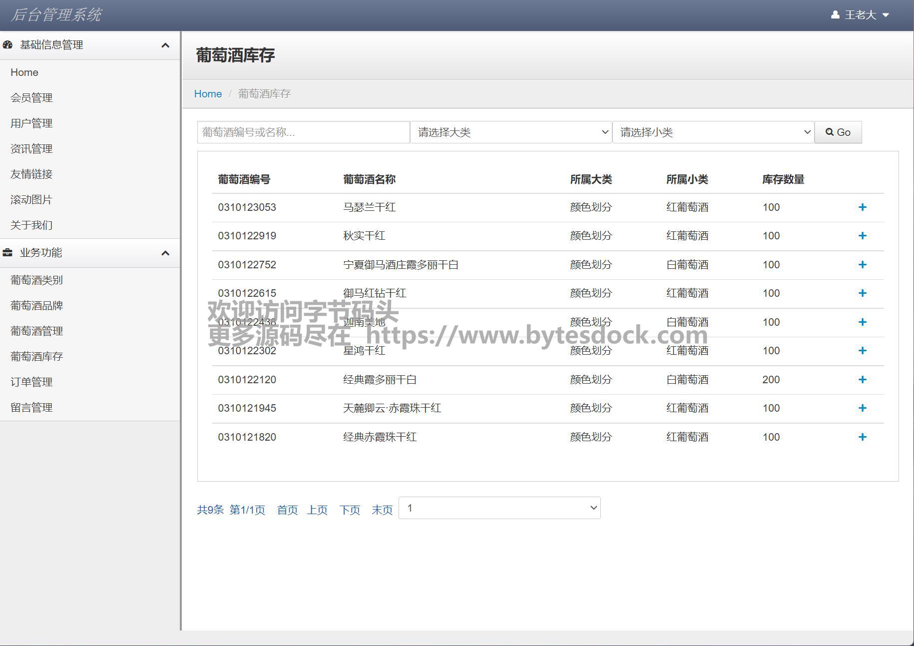Click the plus icon for 马瑟兰干红 row

click(862, 207)
